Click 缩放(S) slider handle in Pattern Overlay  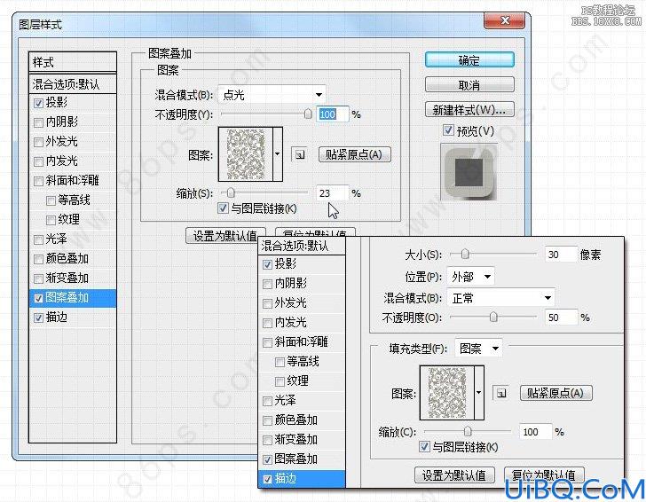tap(231, 192)
